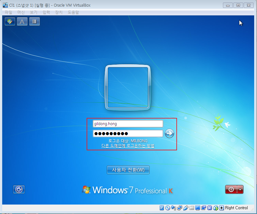The height and width of the screenshot is (214, 257).
Task: Click the audio status icon
Action: [x=174, y=208]
